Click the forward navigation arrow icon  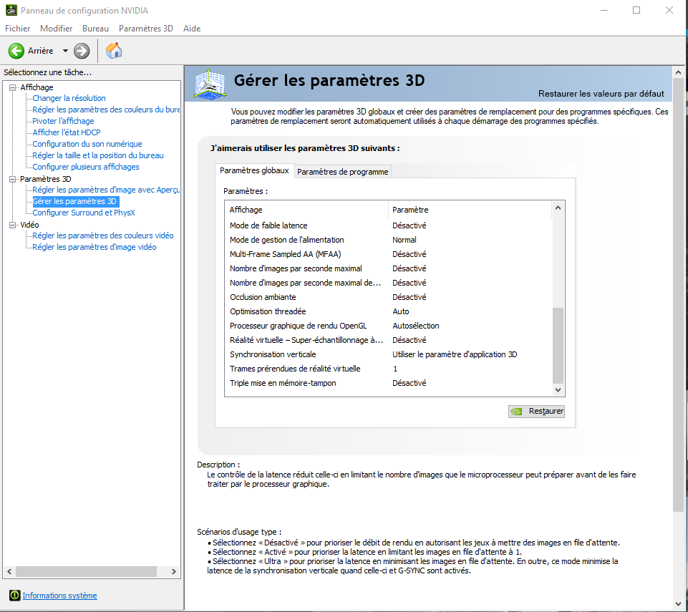[x=82, y=51]
